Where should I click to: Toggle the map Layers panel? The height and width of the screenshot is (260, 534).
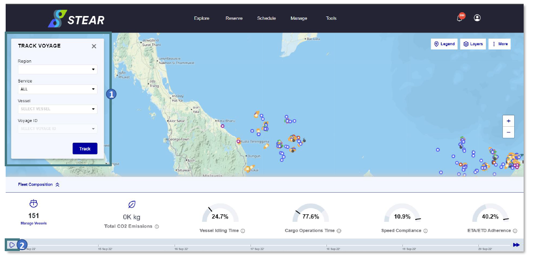click(473, 44)
